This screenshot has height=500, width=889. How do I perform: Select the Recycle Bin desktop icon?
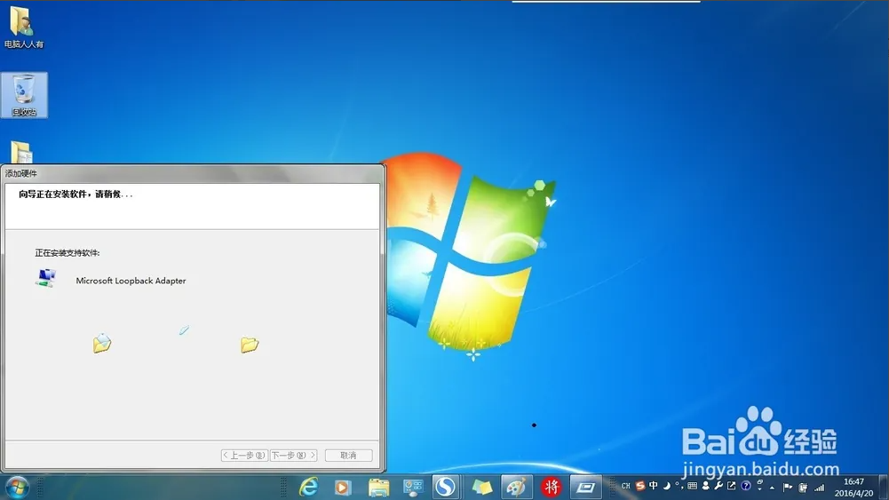coord(25,94)
